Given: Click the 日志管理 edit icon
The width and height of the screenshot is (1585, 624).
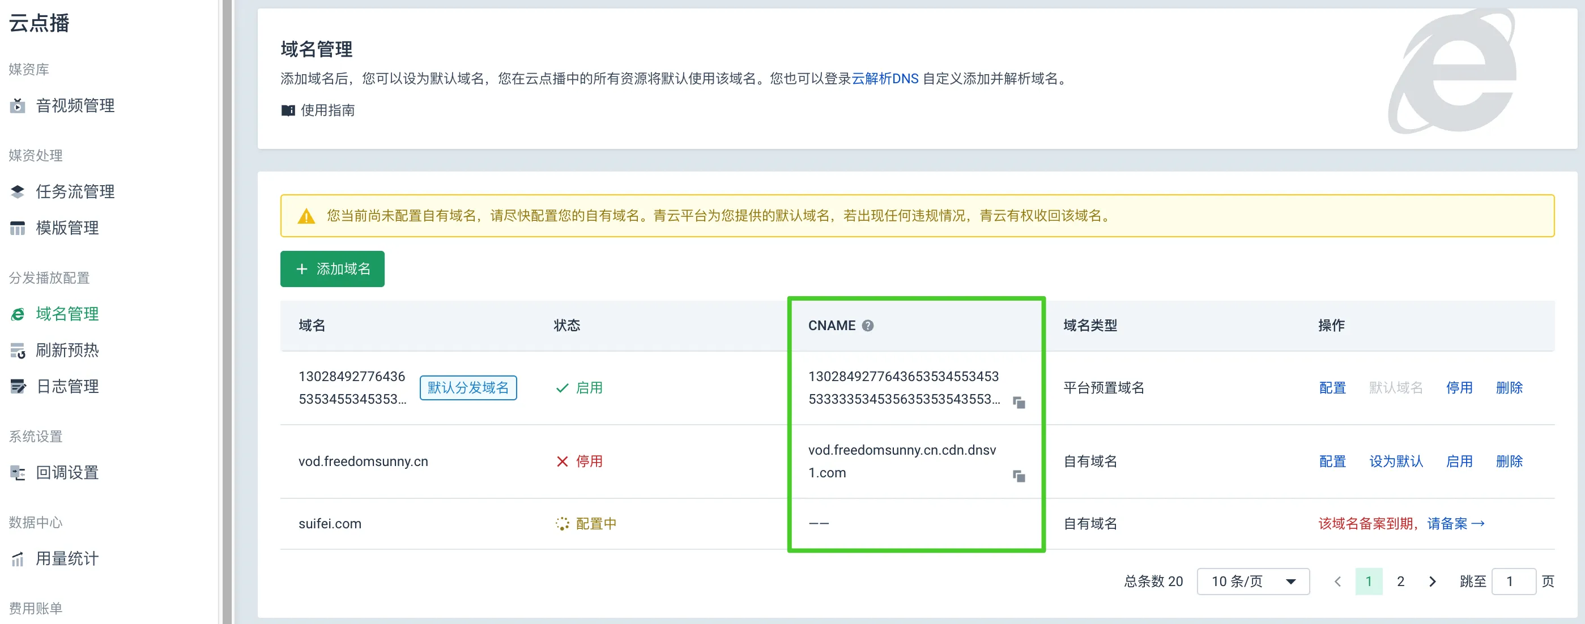Looking at the screenshot, I should coord(17,387).
